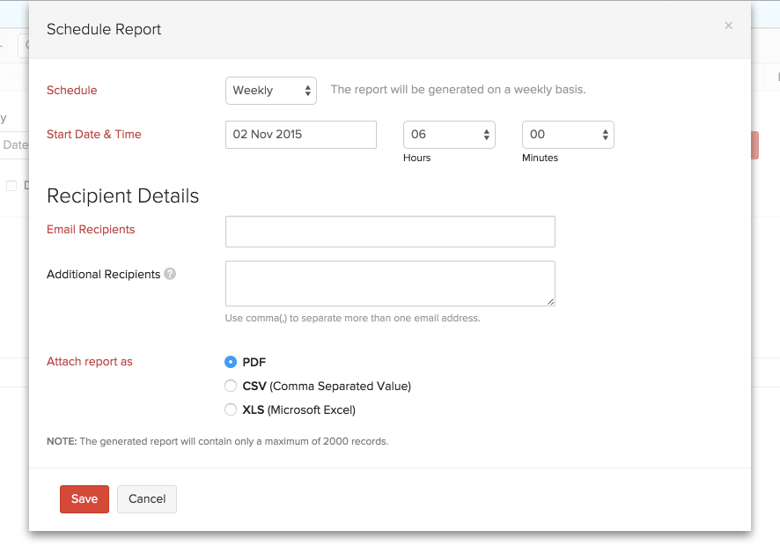Screen dimensions: 780x553
Task: Focus the Email Recipients input field
Action: coord(390,232)
